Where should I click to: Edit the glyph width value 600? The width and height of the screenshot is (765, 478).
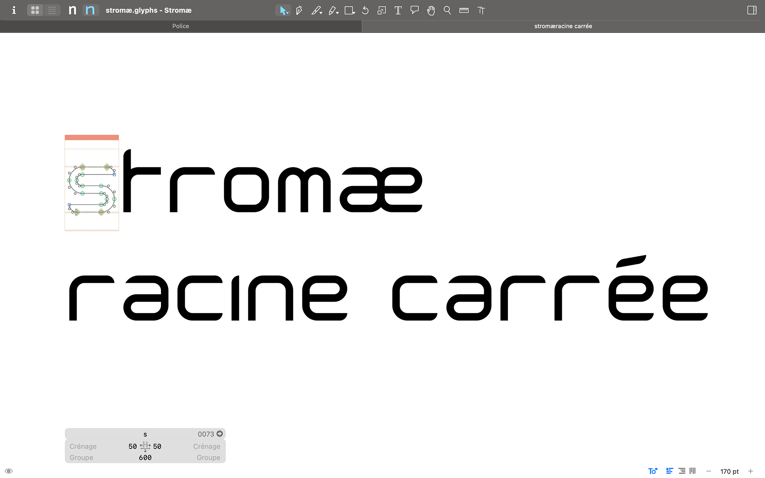click(x=145, y=458)
